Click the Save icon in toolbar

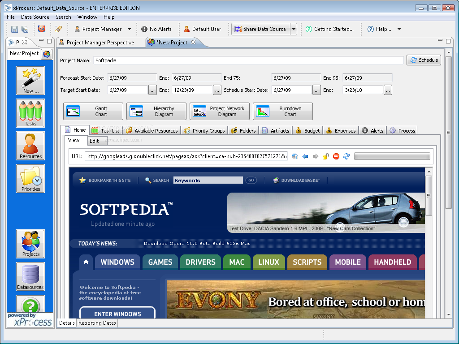click(x=14, y=29)
